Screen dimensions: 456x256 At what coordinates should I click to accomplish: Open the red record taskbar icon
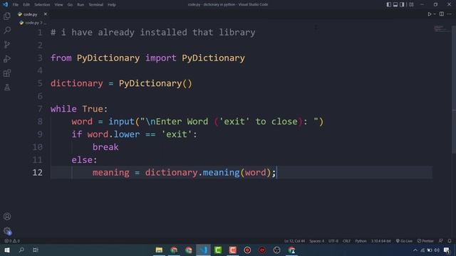point(247,250)
